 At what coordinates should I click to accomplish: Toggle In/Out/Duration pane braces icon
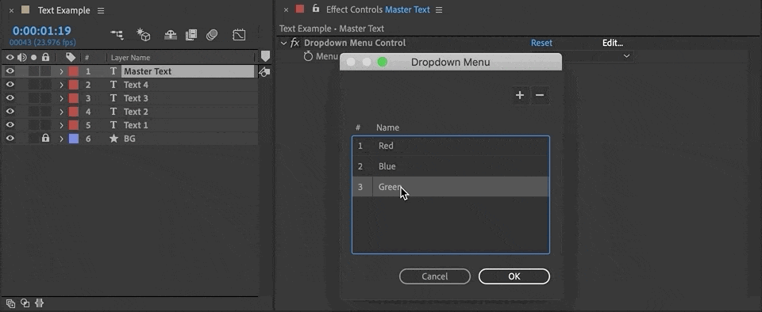tap(40, 303)
